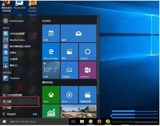Image resolution: width=160 pixels, height=126 pixels.
Task: Click the Administrator user avatar
Action: pos(5,21)
